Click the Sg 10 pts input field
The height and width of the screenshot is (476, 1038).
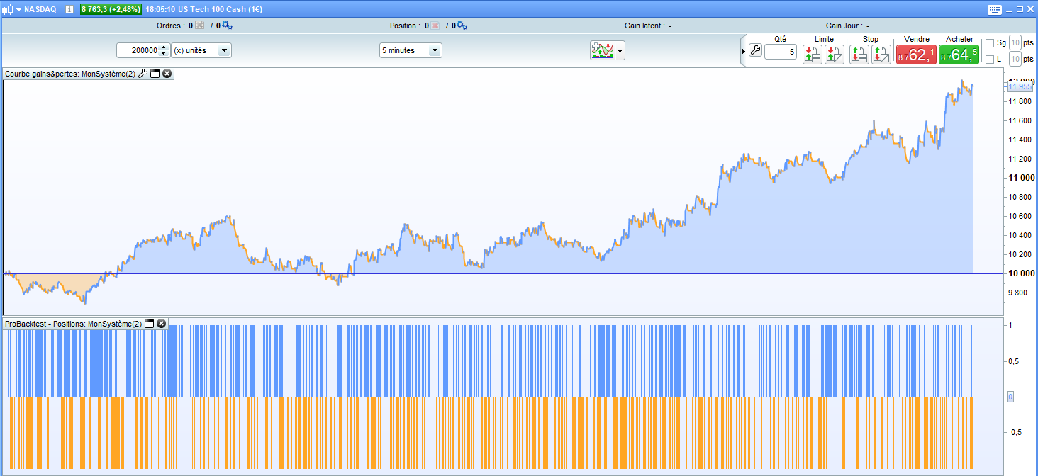pyautogui.click(x=1015, y=43)
